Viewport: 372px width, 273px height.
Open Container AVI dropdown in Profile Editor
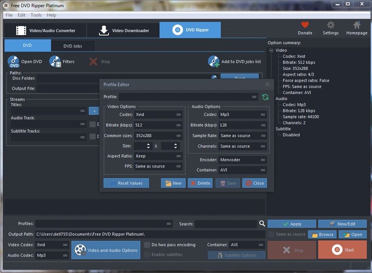243,170
